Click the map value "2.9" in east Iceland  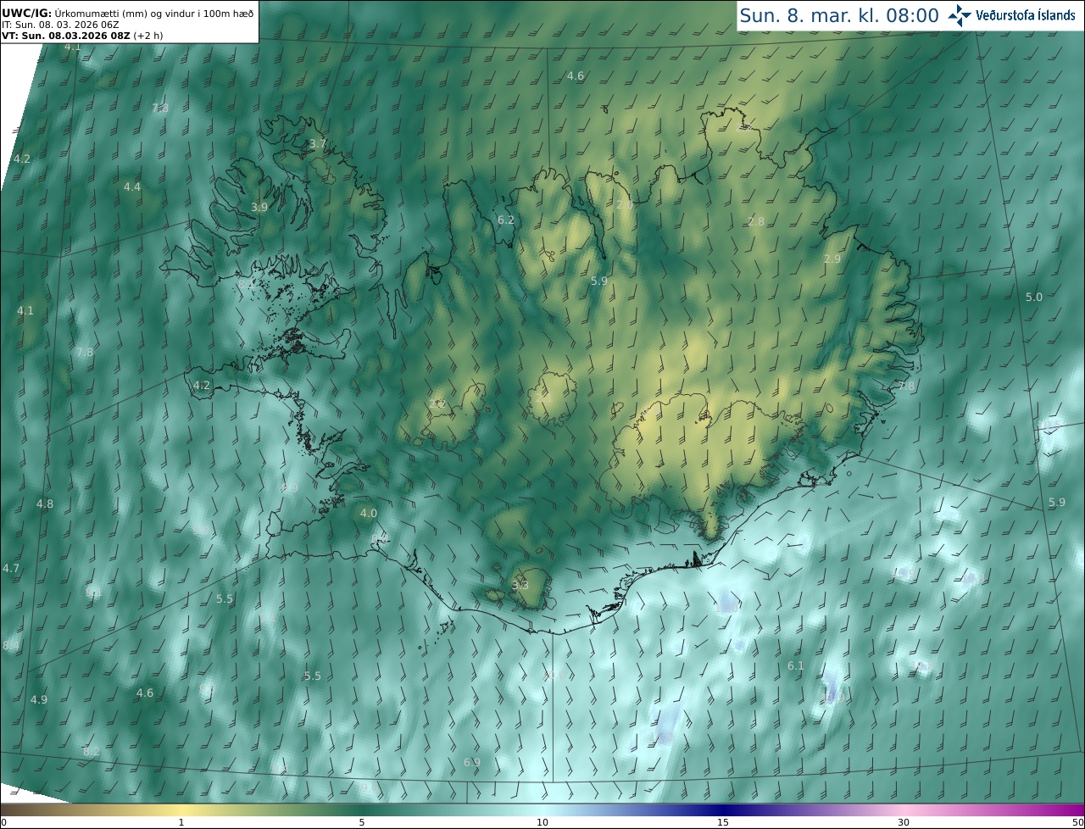832,259
